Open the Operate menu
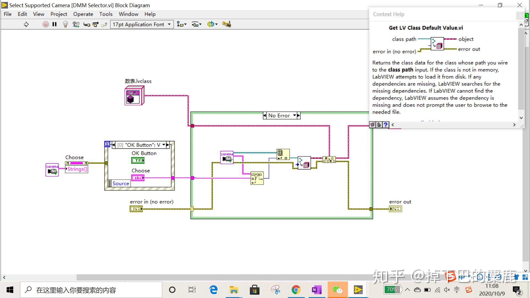The width and height of the screenshot is (530, 298). click(83, 14)
